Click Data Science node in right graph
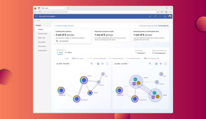 (x=135, y=99)
